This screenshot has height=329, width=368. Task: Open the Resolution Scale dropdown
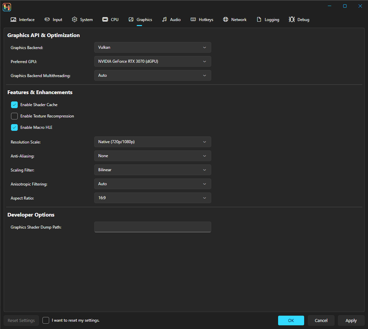tap(152, 142)
